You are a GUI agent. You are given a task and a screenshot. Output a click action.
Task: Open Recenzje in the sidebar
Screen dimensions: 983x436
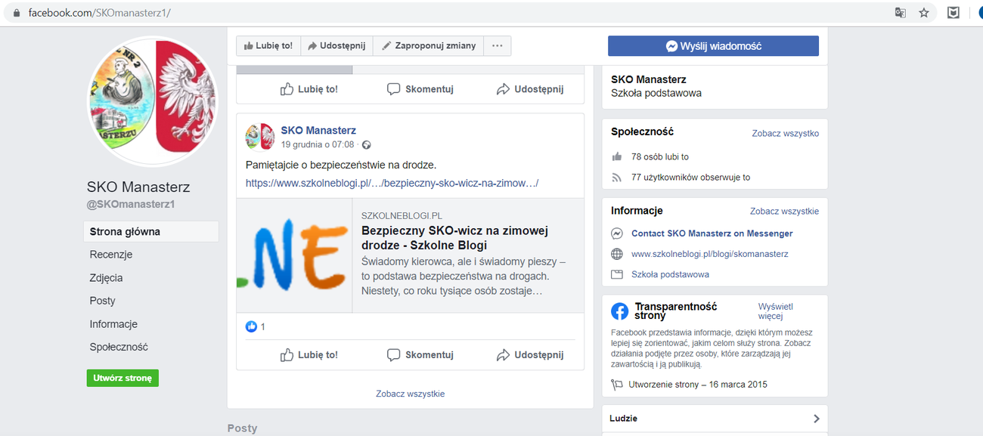click(x=111, y=255)
